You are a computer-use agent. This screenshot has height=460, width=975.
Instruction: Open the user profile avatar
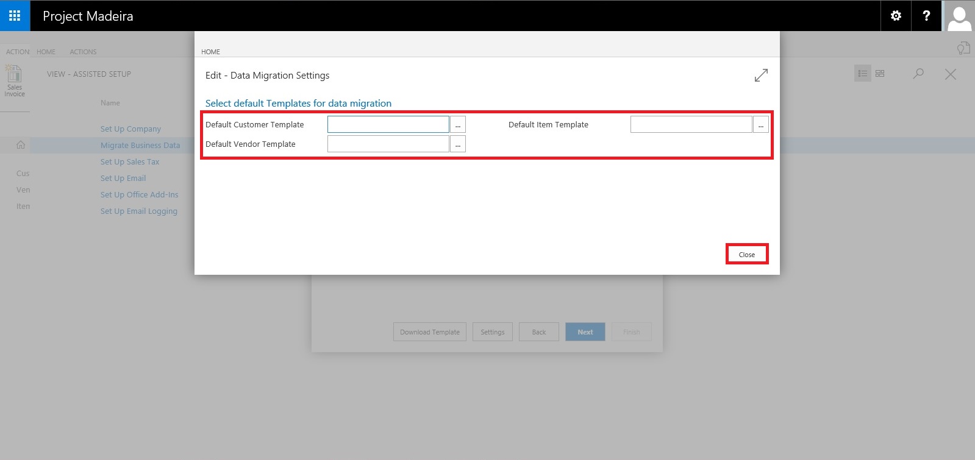pos(959,16)
